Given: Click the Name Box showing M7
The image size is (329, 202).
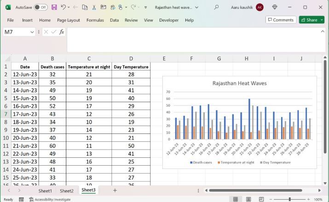Looking at the screenshot, I should [17, 32].
